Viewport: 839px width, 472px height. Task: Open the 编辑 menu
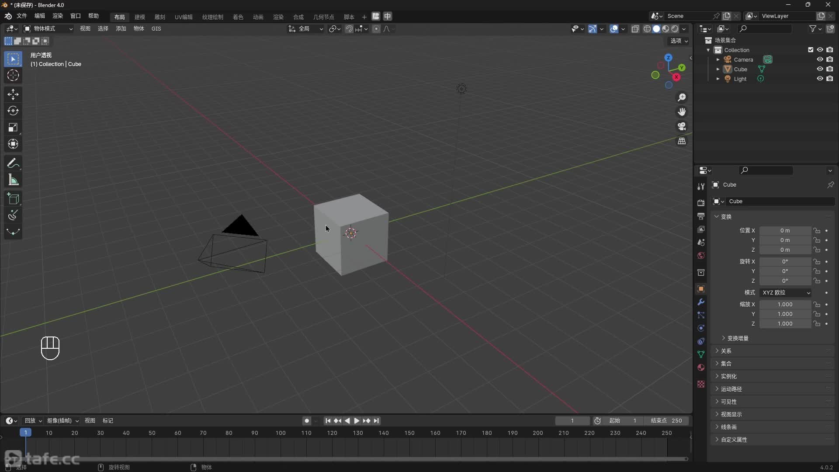coord(40,16)
